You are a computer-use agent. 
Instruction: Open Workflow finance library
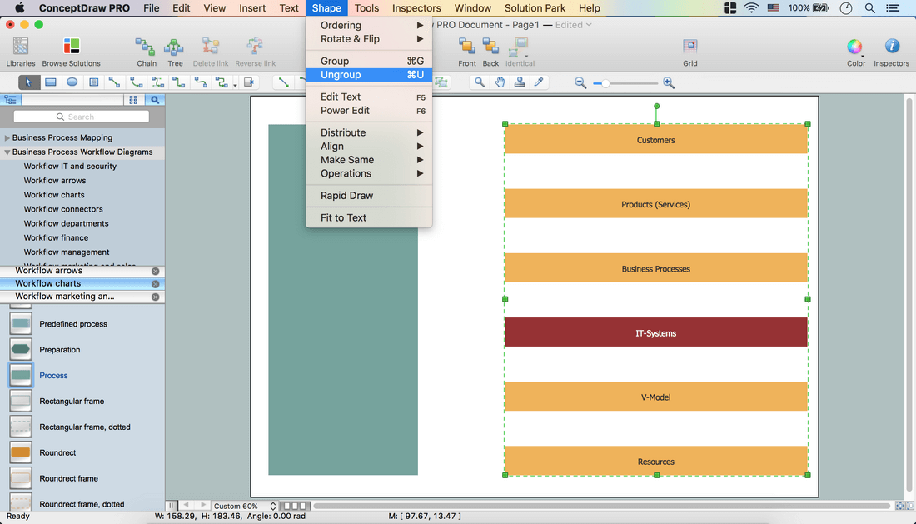(x=56, y=237)
